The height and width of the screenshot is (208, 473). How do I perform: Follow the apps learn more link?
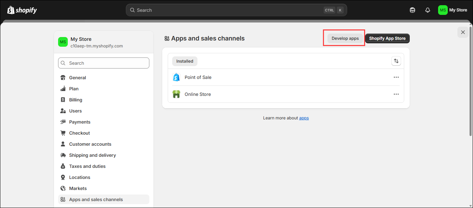coord(304,118)
